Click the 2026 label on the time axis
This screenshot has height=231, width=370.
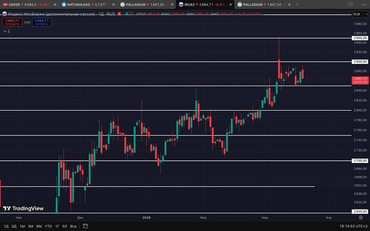coord(146,218)
